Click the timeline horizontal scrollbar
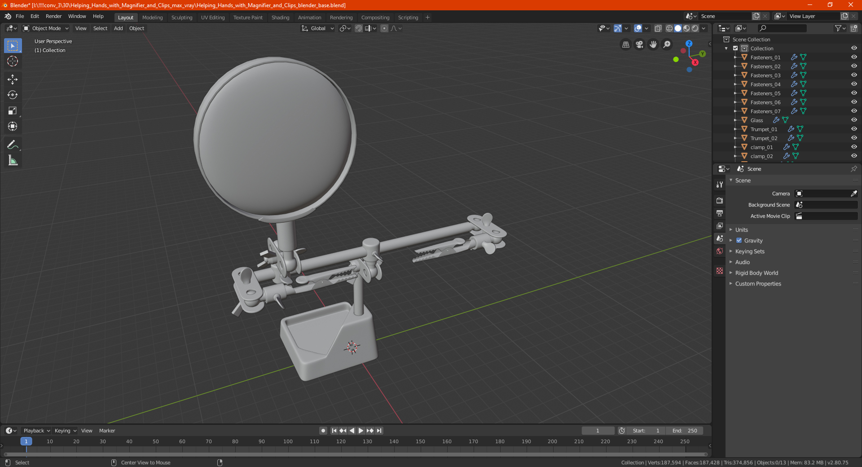Viewport: 862px width, 467px height. tap(356, 454)
